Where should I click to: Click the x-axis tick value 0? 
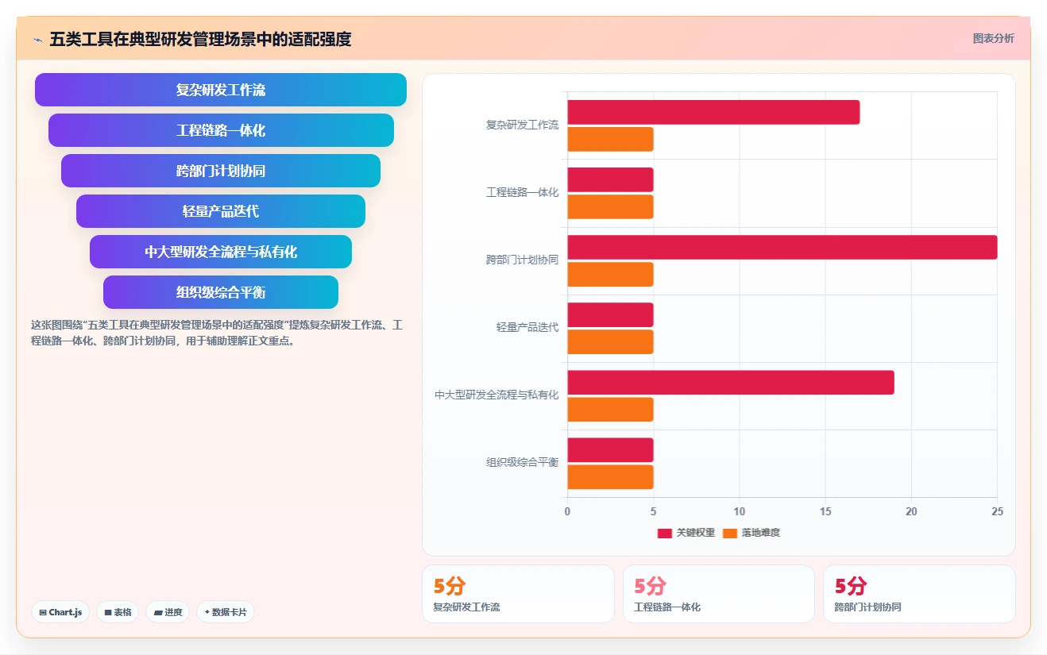coord(567,512)
